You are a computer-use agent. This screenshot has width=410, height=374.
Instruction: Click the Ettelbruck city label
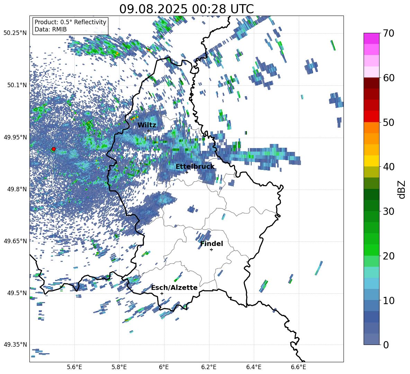(x=195, y=166)
